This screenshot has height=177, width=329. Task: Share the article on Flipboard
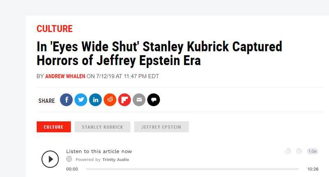point(125,100)
